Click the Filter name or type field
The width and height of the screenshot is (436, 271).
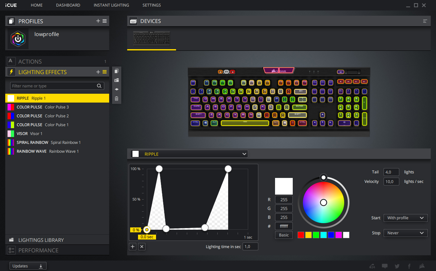click(x=57, y=86)
